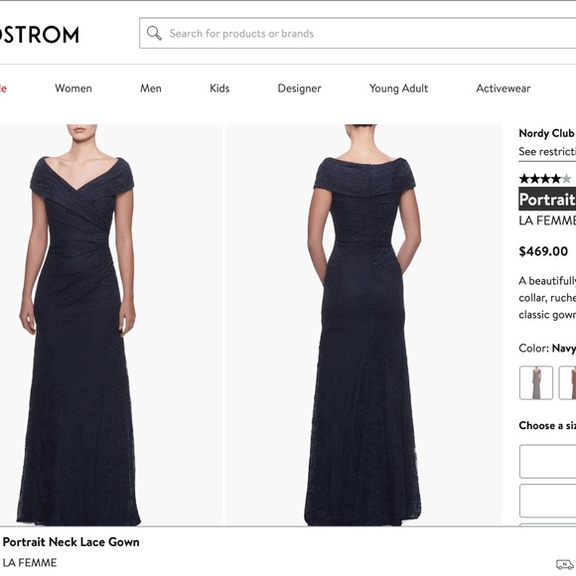This screenshot has width=576, height=576.
Task: Click the search magnifier icon
Action: click(x=154, y=33)
